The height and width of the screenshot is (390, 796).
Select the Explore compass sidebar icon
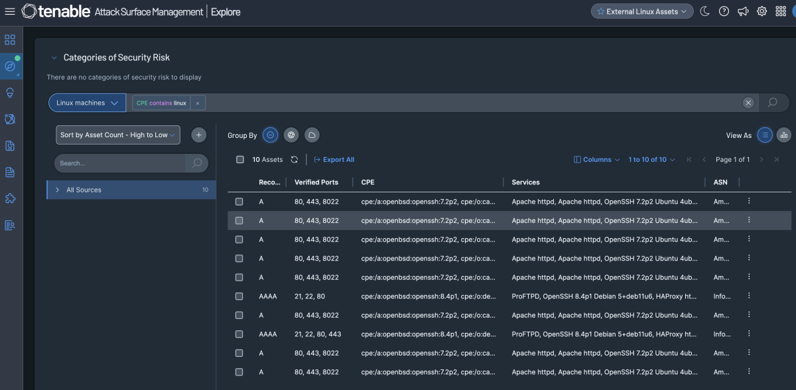[x=10, y=66]
